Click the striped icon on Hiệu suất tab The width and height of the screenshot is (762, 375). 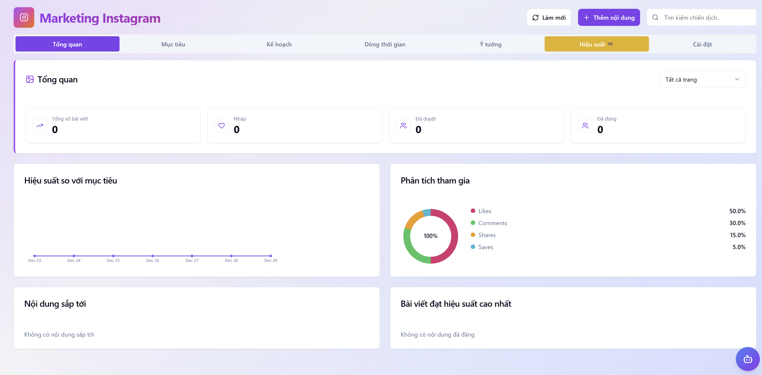click(610, 44)
